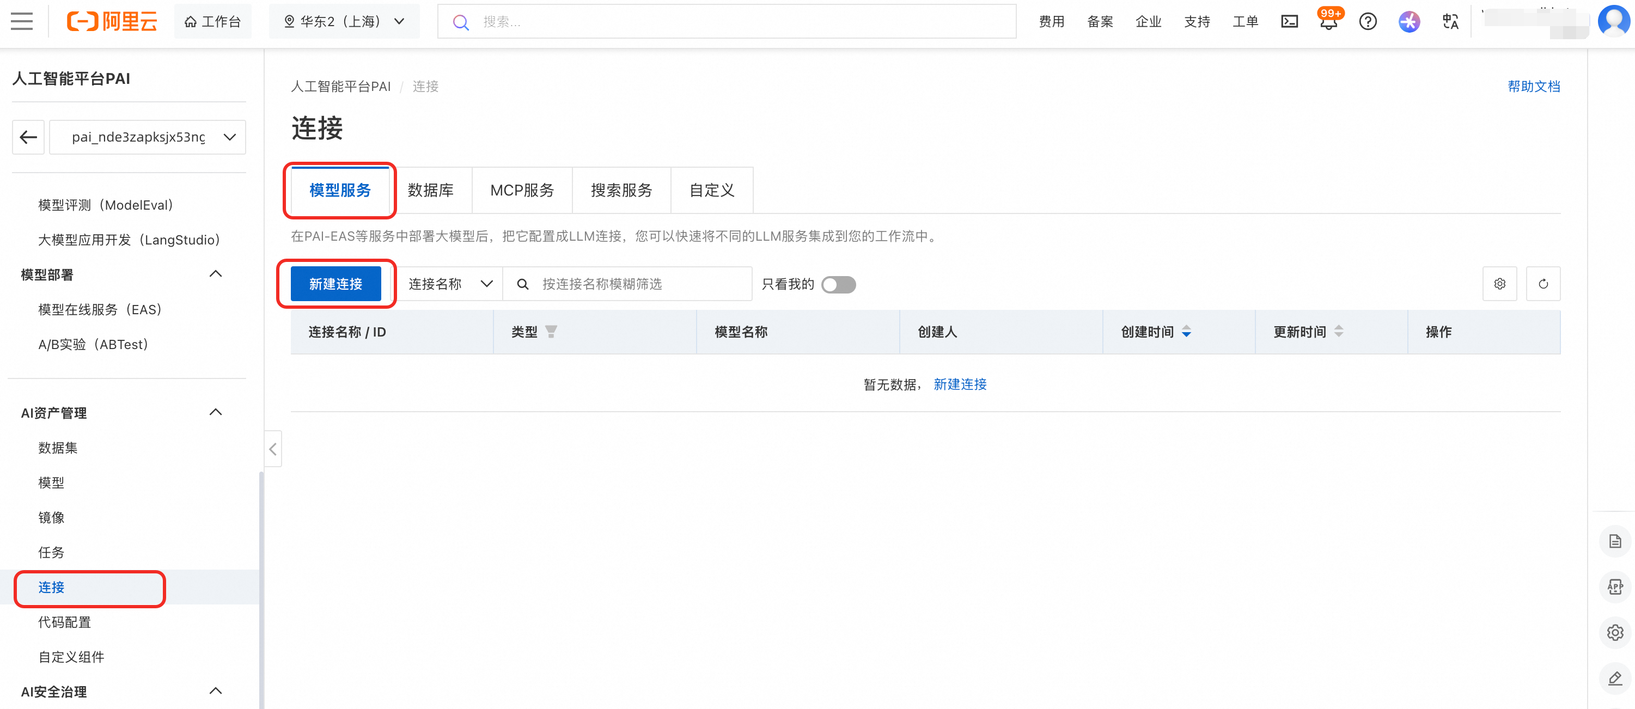Open the workspace pai_nde3zapksjx53ng dropdown
The image size is (1635, 709).
coord(147,137)
